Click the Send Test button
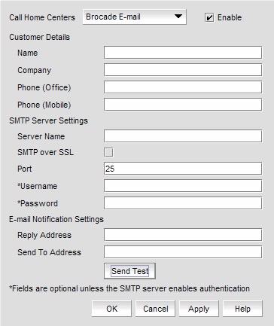Image resolution: width=274 pixels, height=326 pixels. [x=130, y=271]
